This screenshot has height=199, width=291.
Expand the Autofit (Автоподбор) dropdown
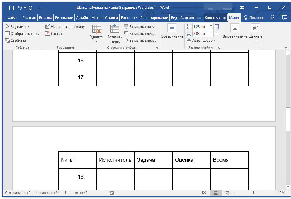(x=203, y=41)
